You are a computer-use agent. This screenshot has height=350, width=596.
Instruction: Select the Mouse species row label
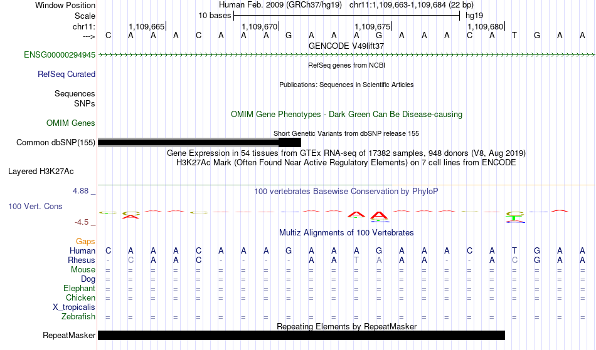click(x=83, y=270)
